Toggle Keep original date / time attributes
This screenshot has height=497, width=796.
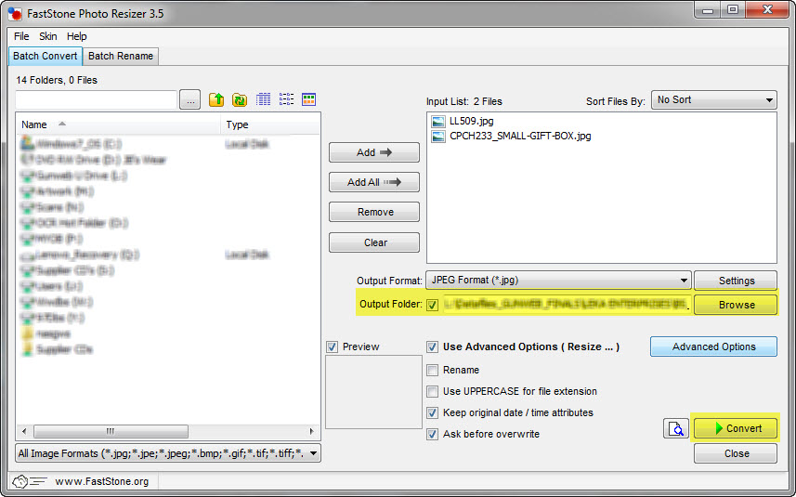coord(432,412)
